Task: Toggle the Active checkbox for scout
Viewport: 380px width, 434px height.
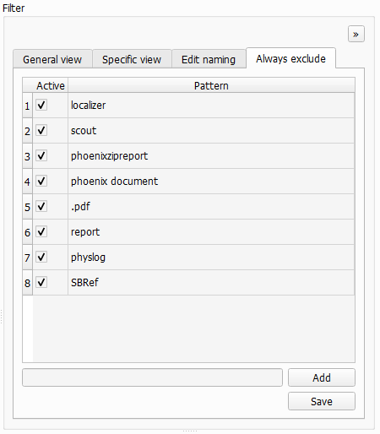Action: click(41, 131)
